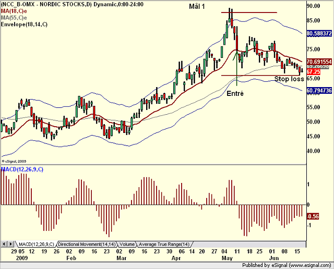Image resolution: width=334 pixels, height=269 pixels.
Task: Click the 2009 year label on time axis
Action: click(22, 258)
